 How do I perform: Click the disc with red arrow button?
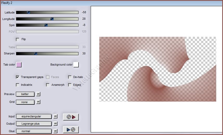coord(71,117)
